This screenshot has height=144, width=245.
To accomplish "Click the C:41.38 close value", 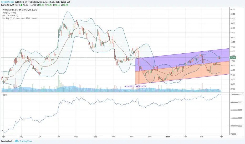I will coord(64,5).
